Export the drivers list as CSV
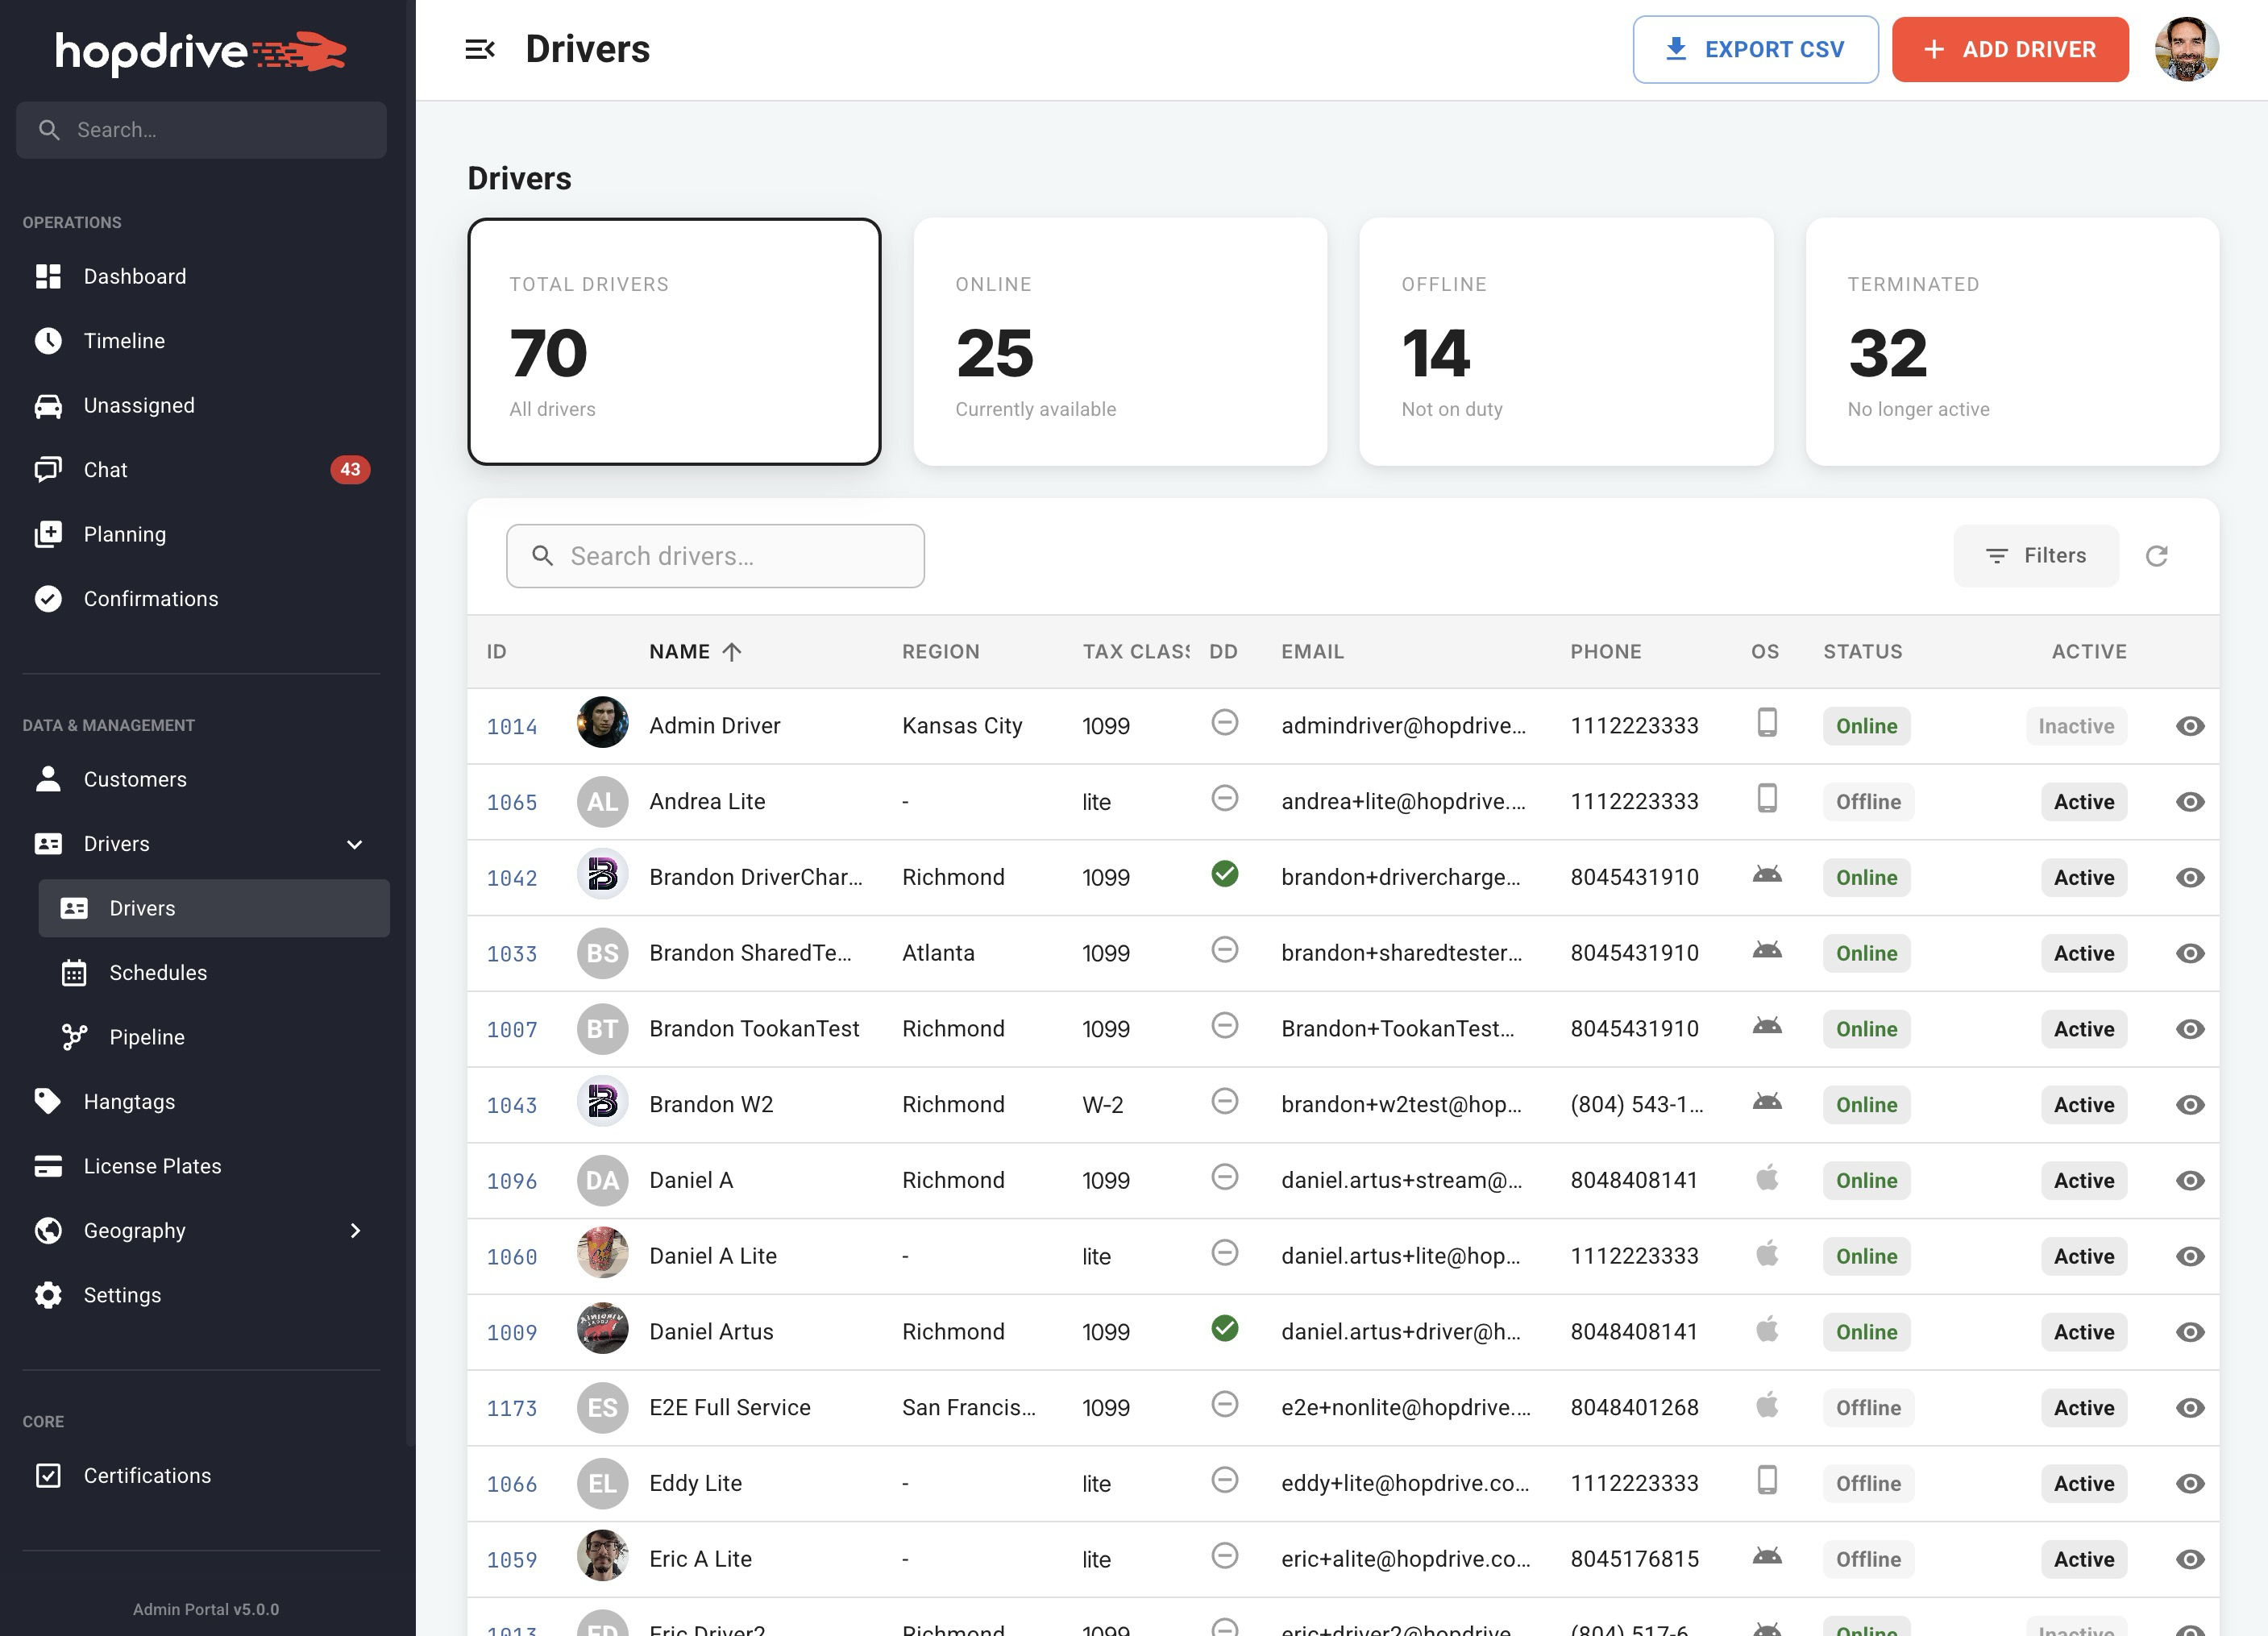 click(1755, 48)
